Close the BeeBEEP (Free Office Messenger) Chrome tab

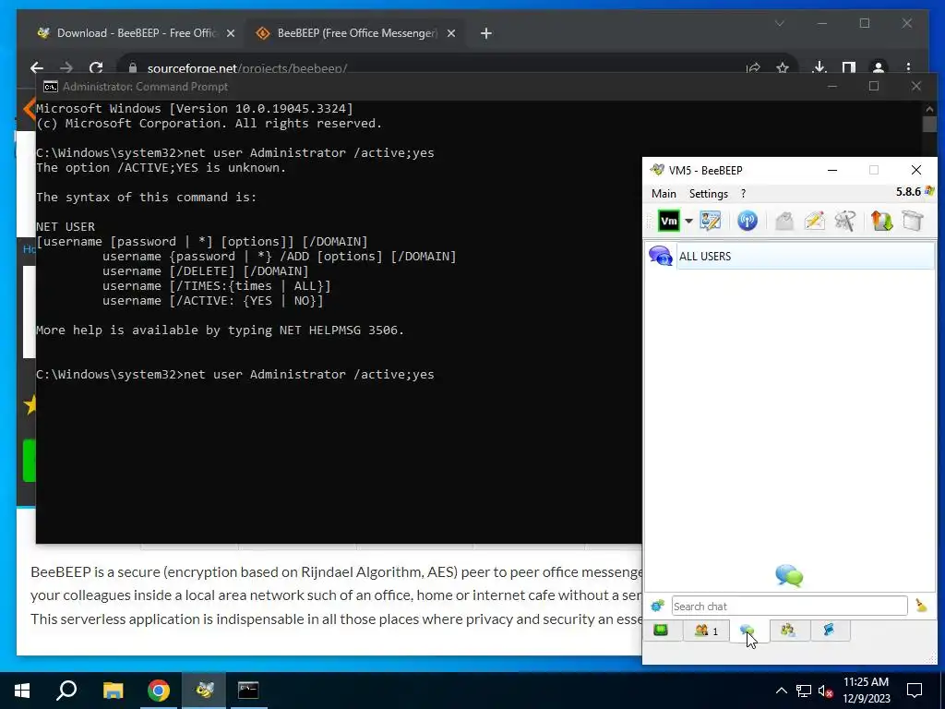pyautogui.click(x=450, y=34)
